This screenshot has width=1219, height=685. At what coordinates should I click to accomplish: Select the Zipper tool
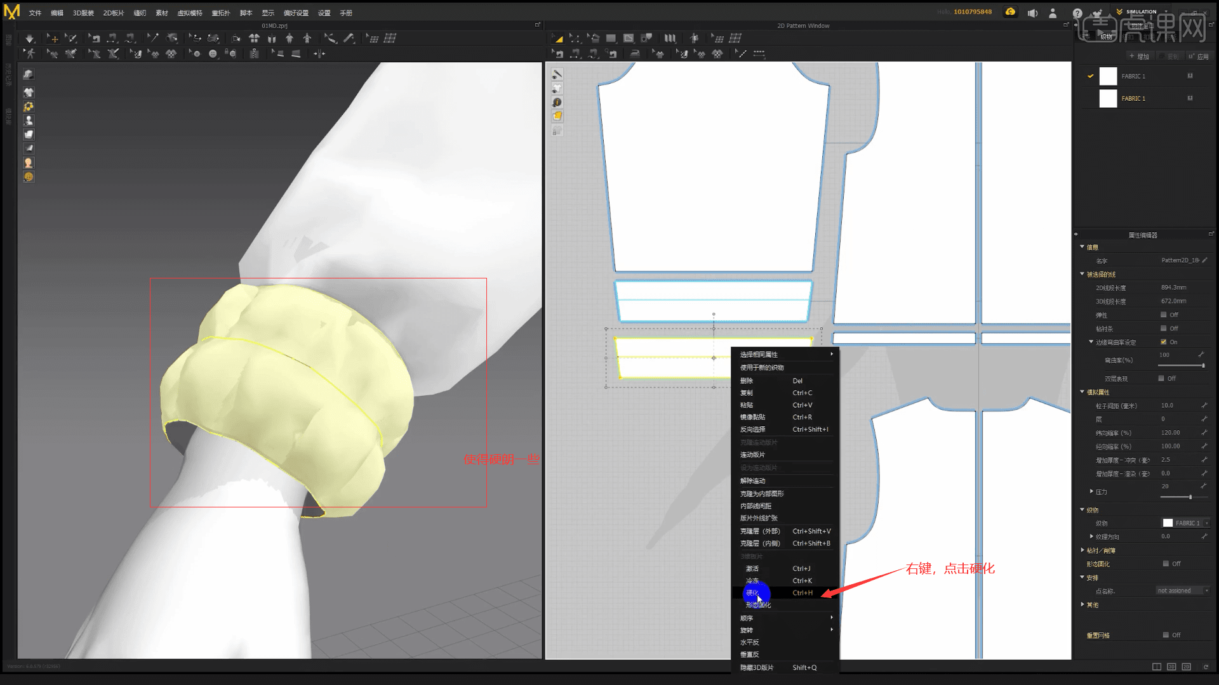pos(254,54)
